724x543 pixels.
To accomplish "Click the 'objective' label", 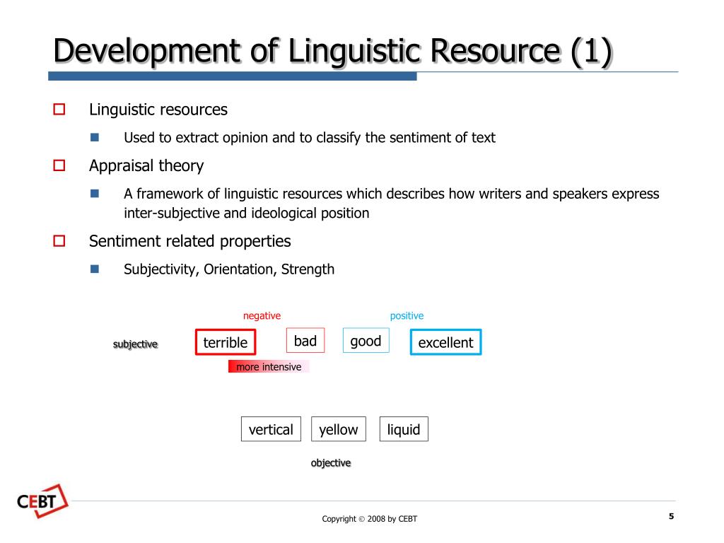I will pos(331,463).
